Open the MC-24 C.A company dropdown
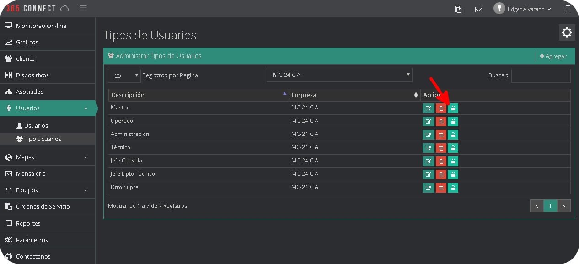 339,75
